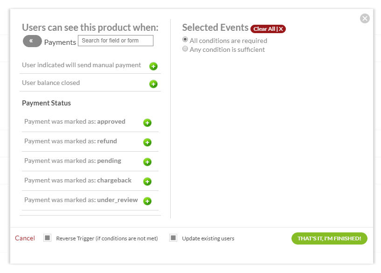Select 'All conditions are required' radio
The image size is (381, 273).
coord(185,40)
